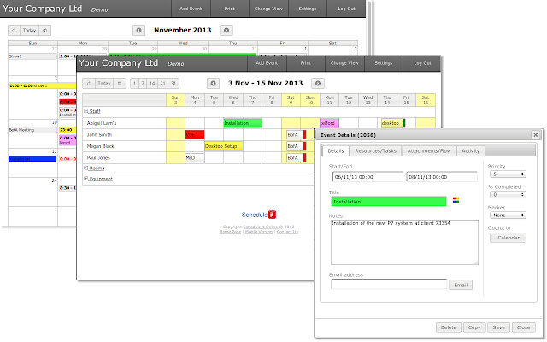
Task: Click Print in the front window menu
Action: click(x=306, y=63)
